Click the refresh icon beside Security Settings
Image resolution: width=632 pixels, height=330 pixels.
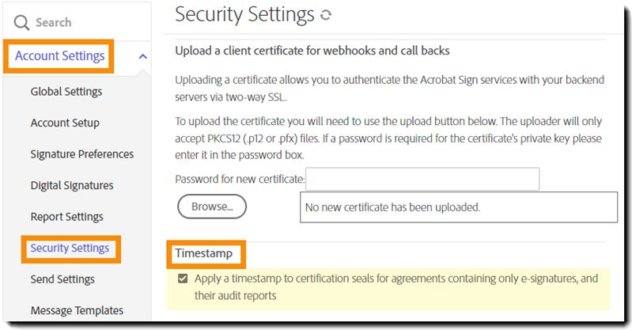[327, 15]
